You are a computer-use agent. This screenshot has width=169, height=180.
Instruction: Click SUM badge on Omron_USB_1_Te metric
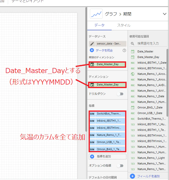(x=92, y=143)
